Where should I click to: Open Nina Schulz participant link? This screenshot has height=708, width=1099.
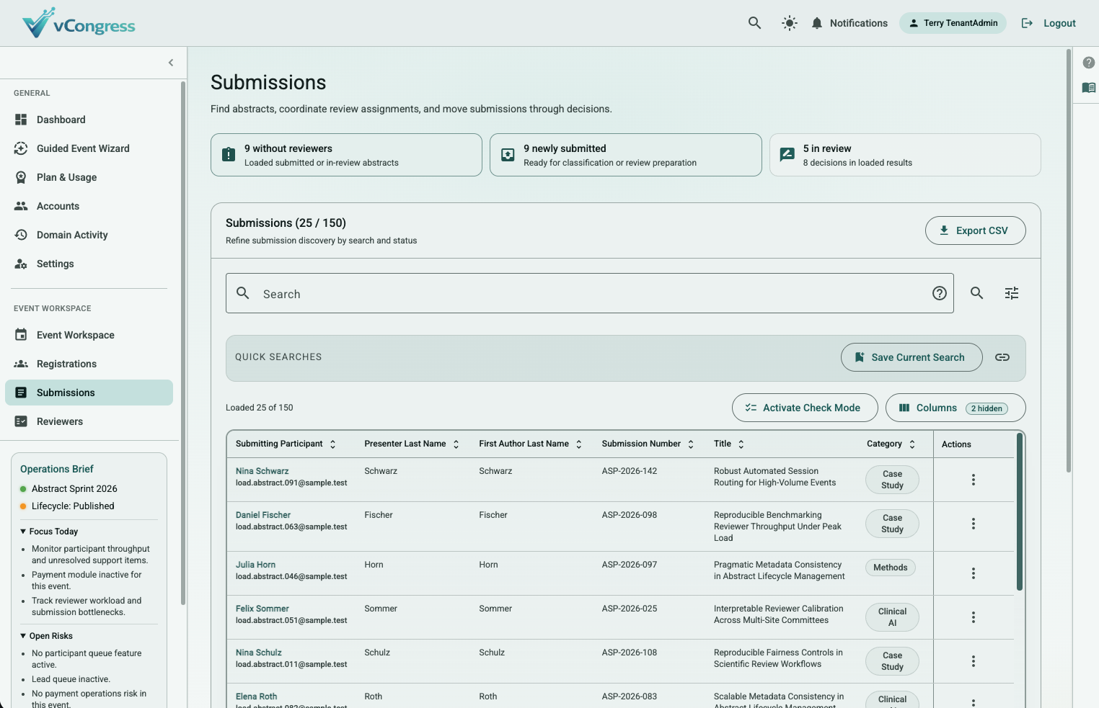point(259,653)
